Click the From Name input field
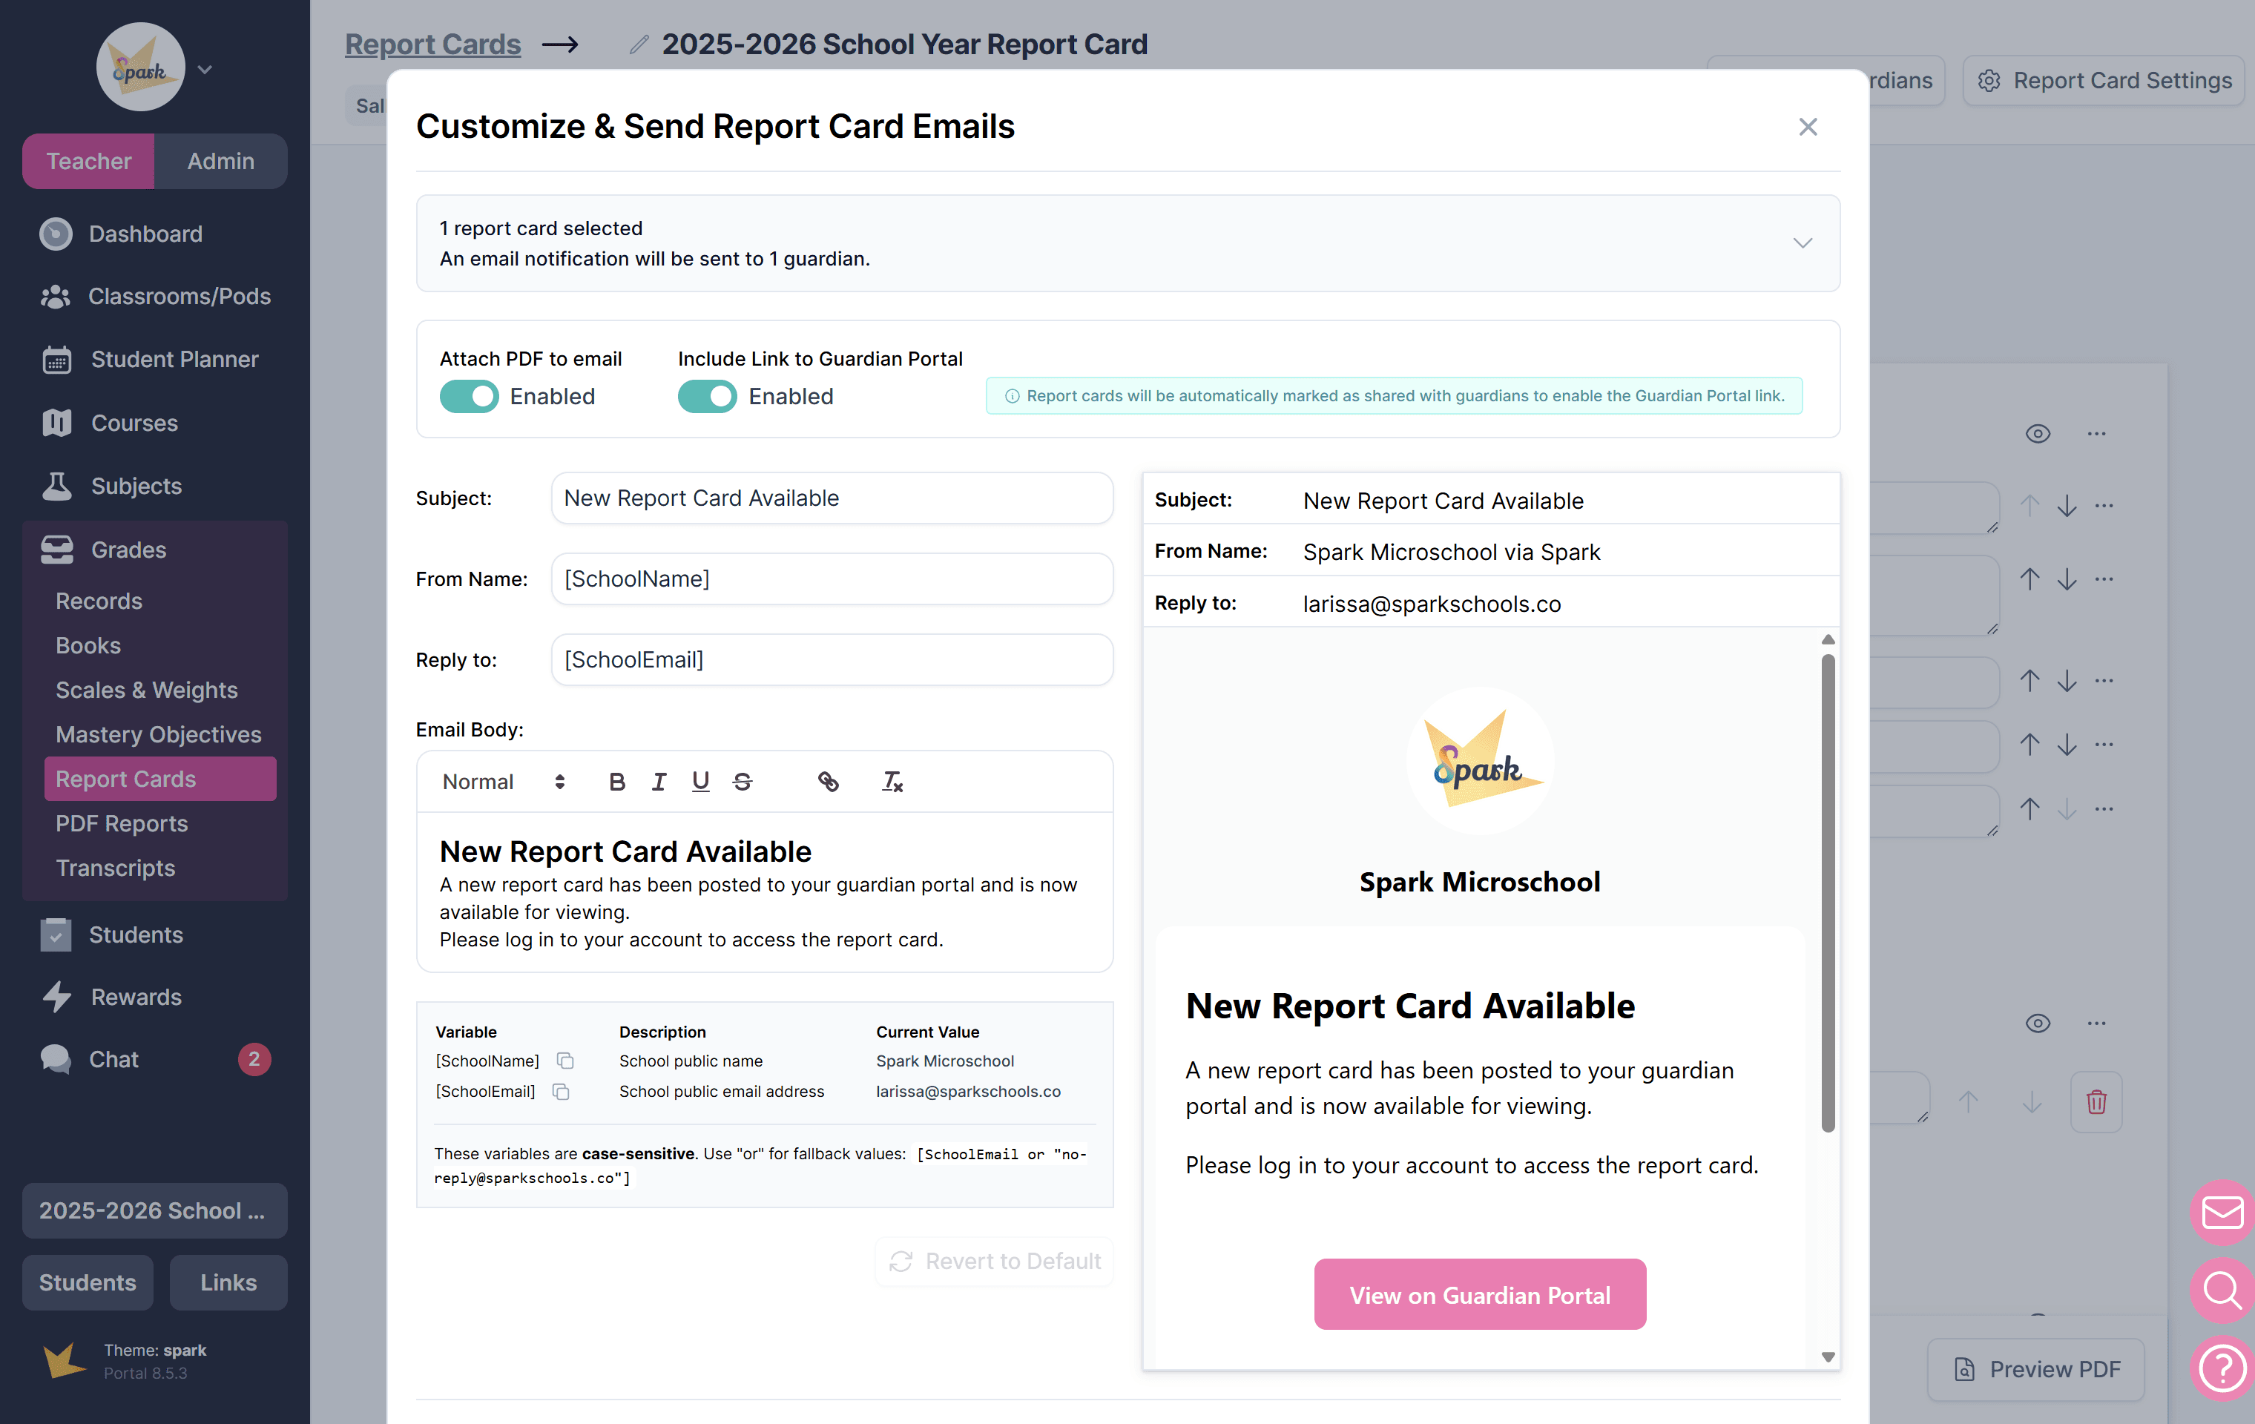Screen dimensions: 2255x1424 pyautogui.click(x=832, y=578)
